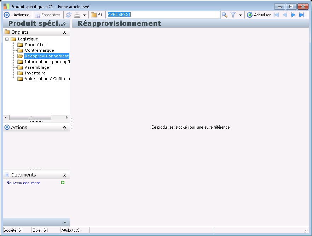Click the Nouveau document link
Screen dimensions: 312x236
[x=23, y=183]
